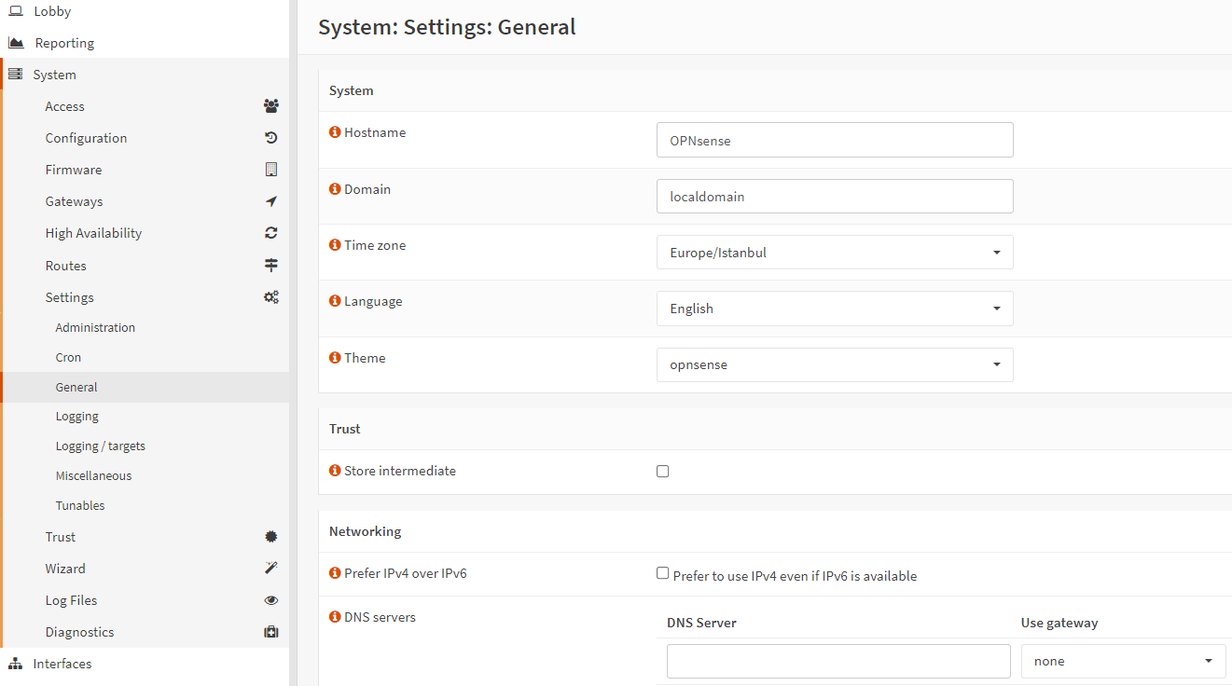This screenshot has width=1232, height=686.
Task: Click the DNS Server input field
Action: click(x=838, y=661)
